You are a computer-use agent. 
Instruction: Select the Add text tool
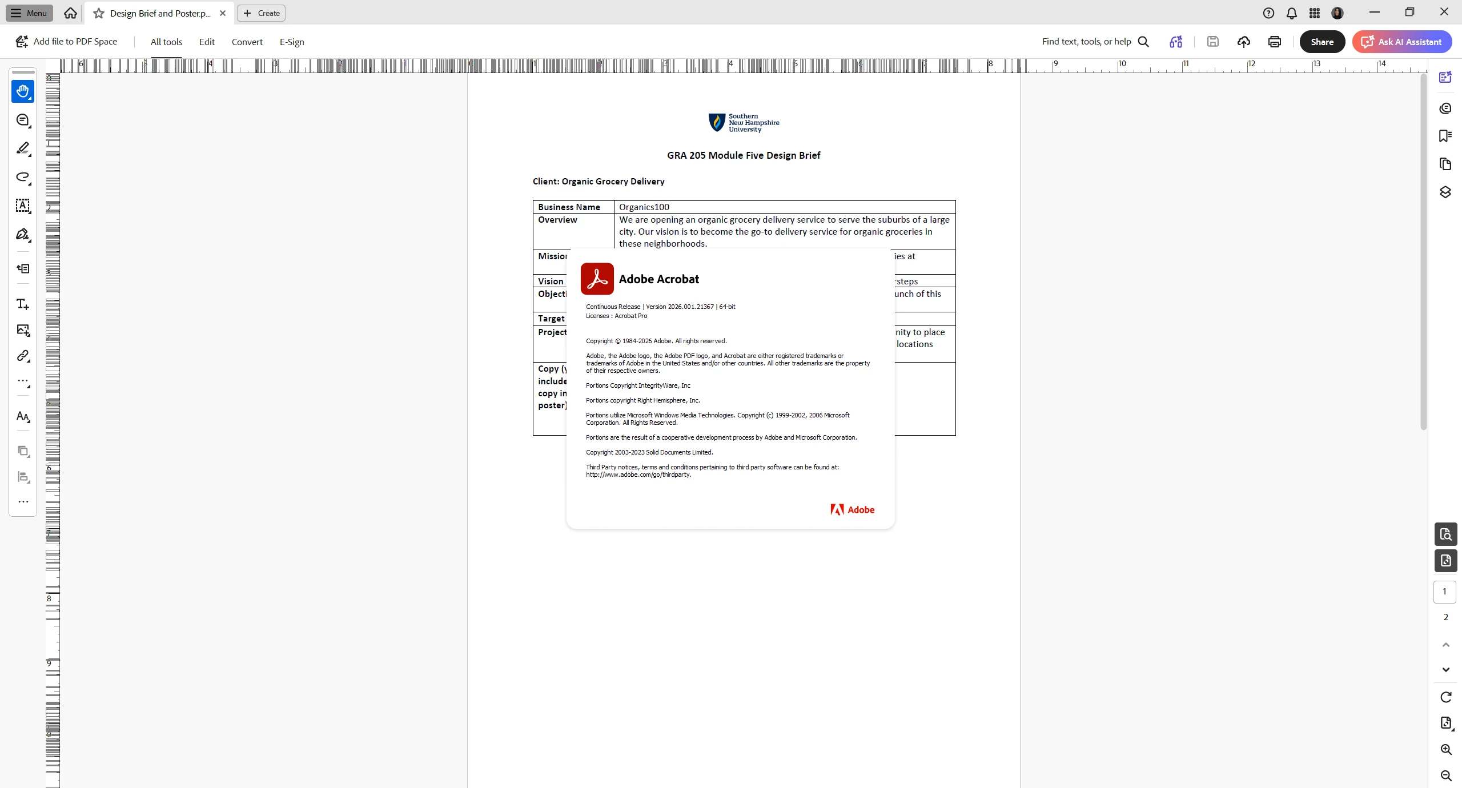23,304
